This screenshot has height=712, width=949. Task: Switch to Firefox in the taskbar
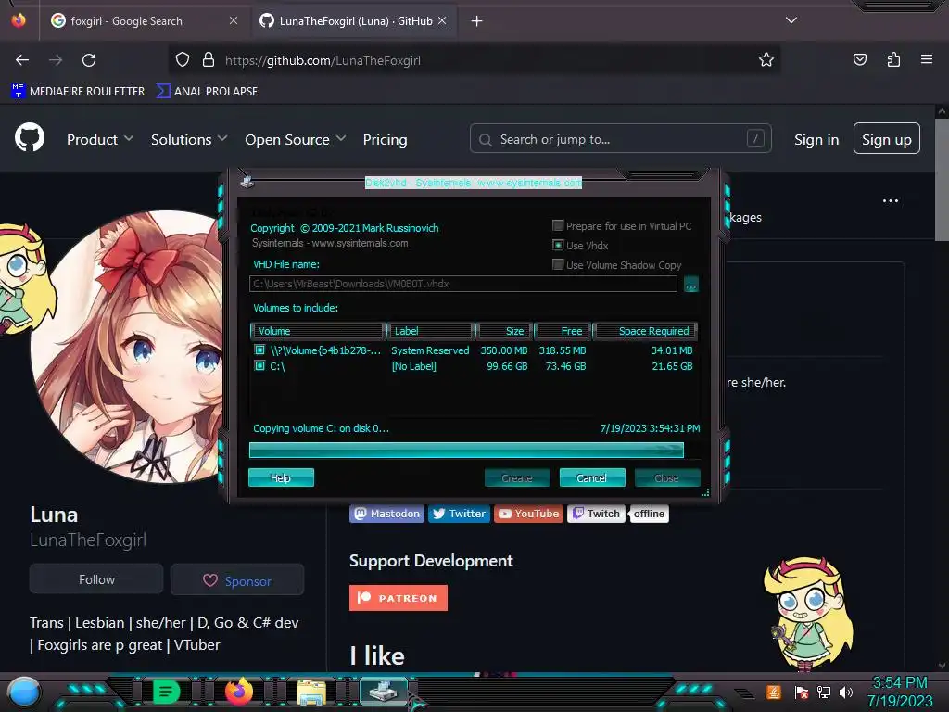pyautogui.click(x=239, y=692)
